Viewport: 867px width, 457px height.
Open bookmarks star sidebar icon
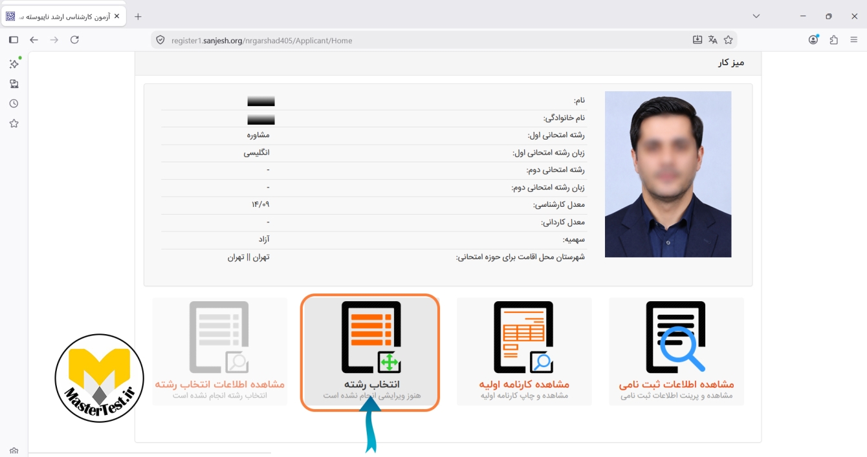[x=14, y=123]
